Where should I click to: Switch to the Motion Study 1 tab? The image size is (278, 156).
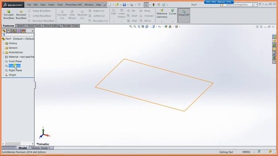click(x=41, y=148)
